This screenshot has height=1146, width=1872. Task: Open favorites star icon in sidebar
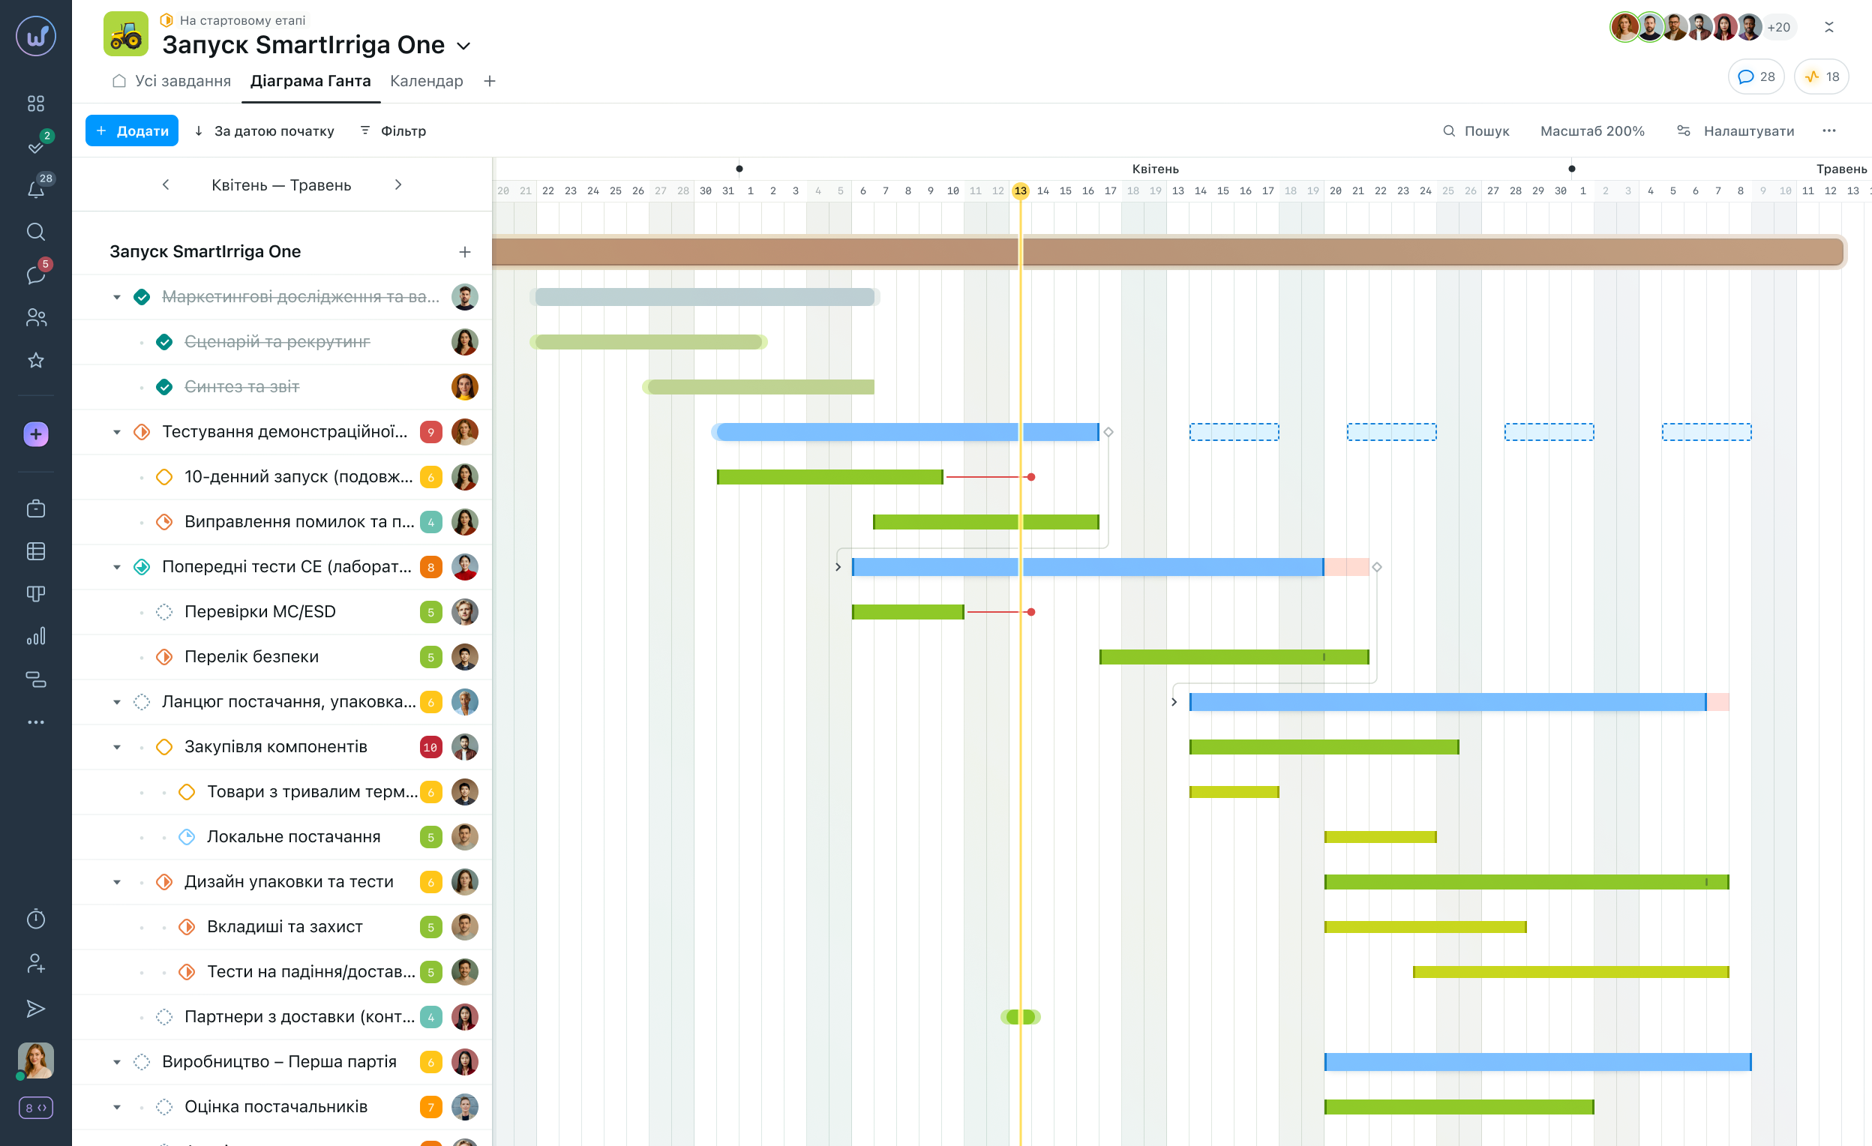click(36, 360)
